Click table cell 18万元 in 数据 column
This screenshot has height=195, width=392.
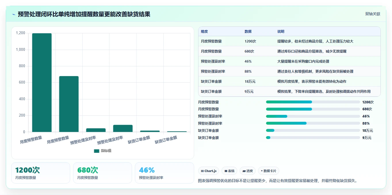point(250,82)
